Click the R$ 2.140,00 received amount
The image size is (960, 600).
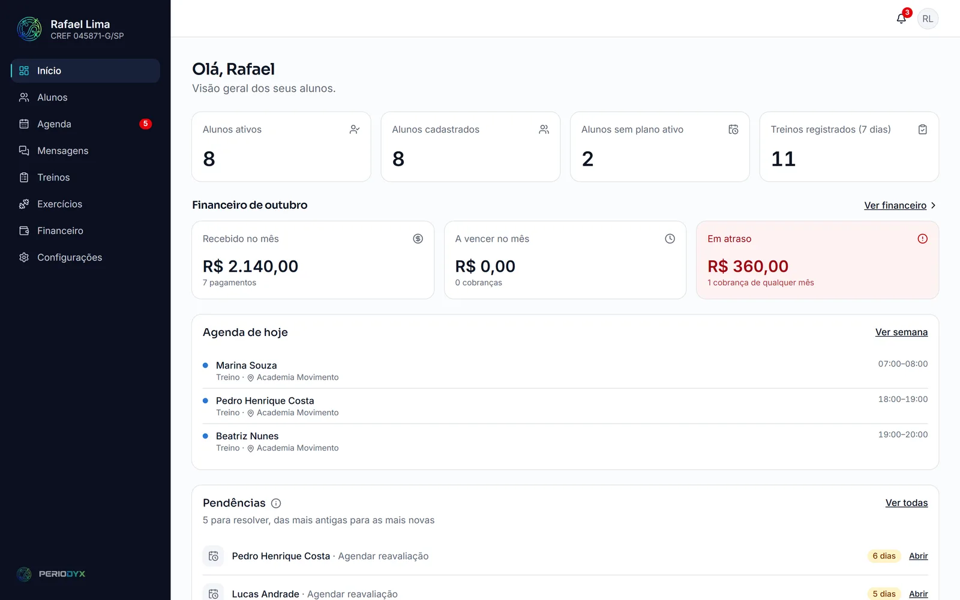[250, 266]
